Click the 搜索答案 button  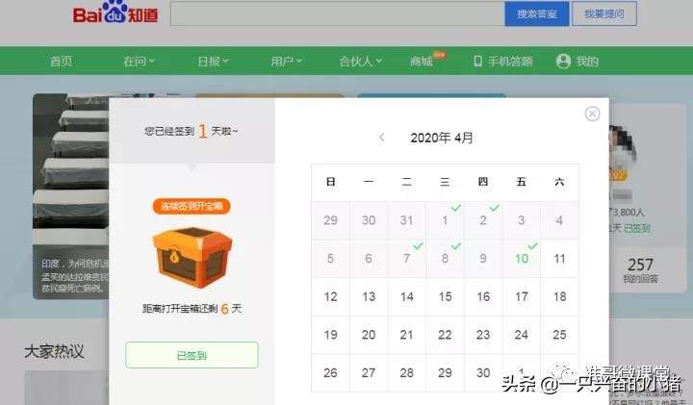[x=537, y=13]
